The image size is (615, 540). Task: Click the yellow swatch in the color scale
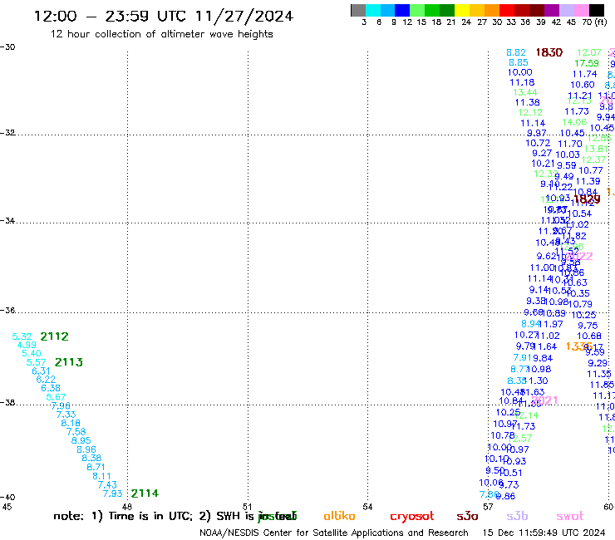(462, 10)
